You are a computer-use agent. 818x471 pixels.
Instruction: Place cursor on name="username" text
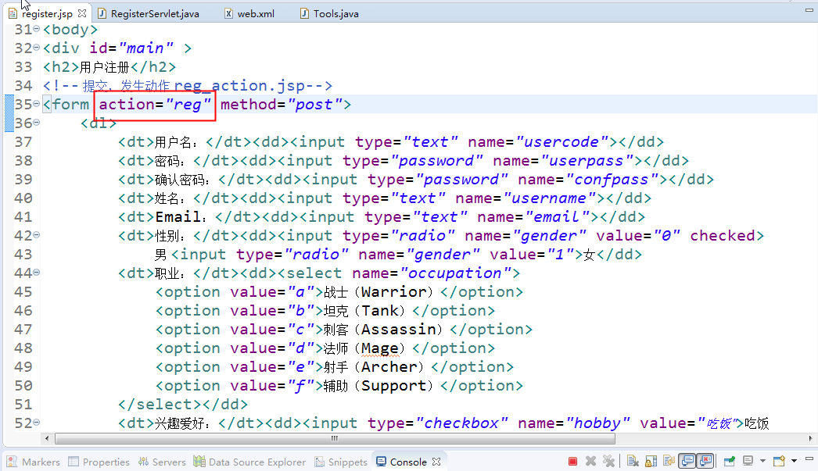526,198
